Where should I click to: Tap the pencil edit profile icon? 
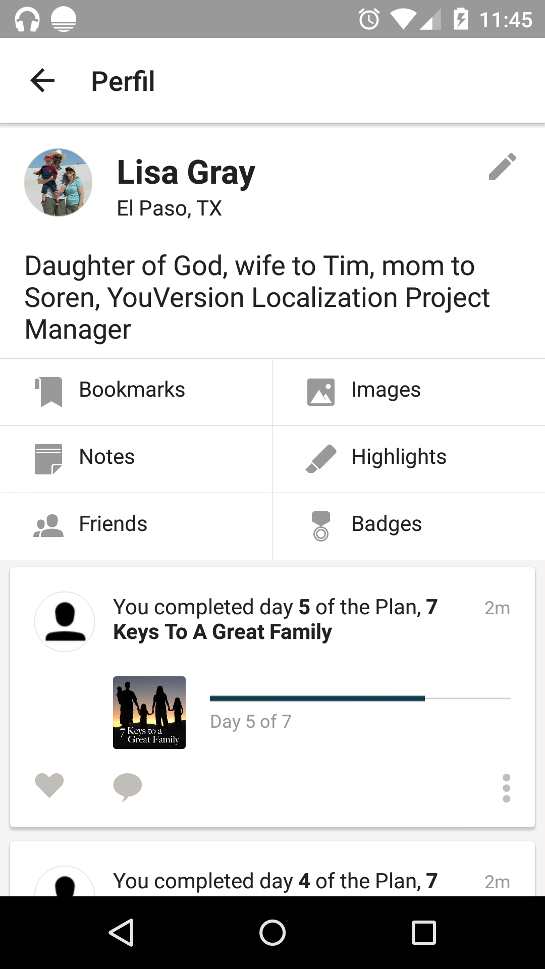502,167
